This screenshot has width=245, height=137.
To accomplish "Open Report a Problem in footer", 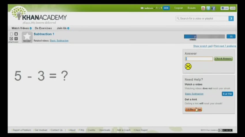I will click(22, 130).
